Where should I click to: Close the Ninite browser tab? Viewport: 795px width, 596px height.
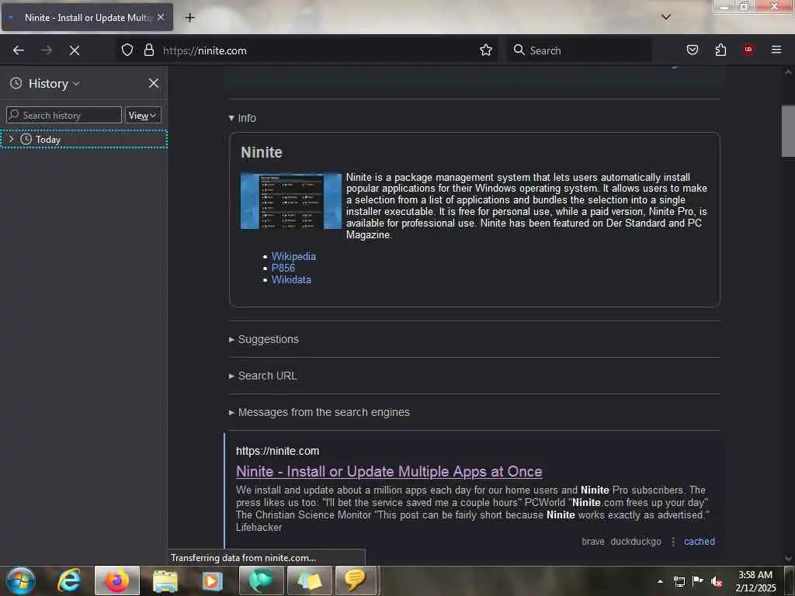pyautogui.click(x=161, y=17)
